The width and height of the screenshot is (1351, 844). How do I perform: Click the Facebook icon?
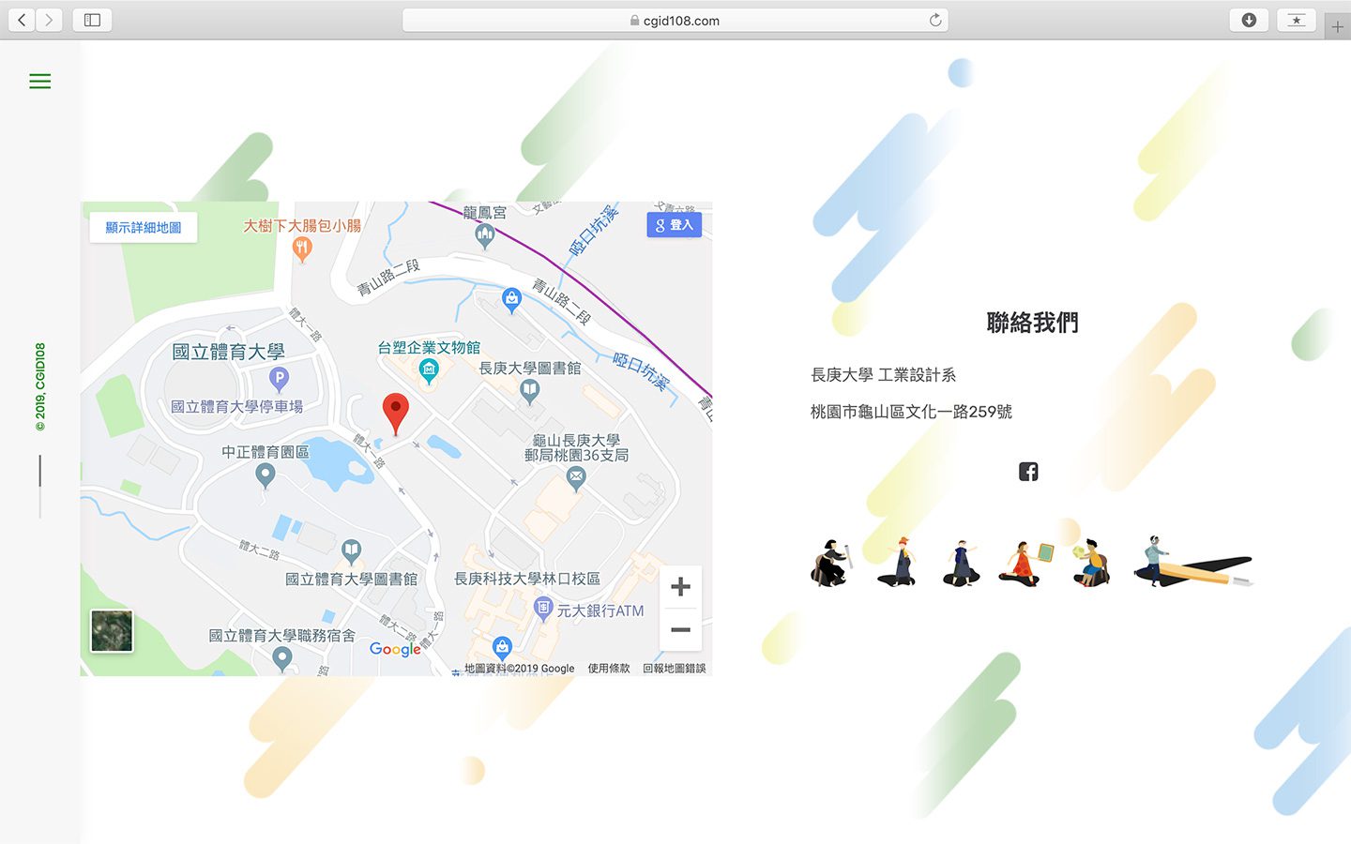(1028, 472)
